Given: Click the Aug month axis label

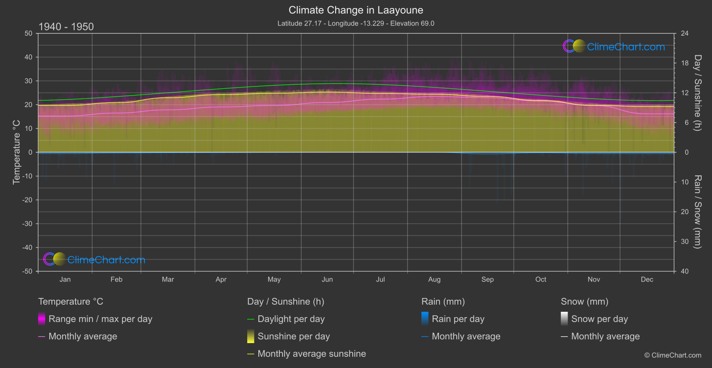Looking at the screenshot, I should (x=434, y=279).
